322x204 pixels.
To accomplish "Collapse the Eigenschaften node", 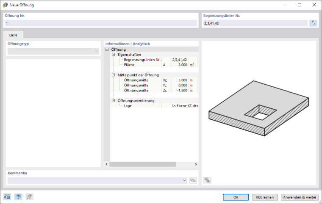I will [113, 55].
